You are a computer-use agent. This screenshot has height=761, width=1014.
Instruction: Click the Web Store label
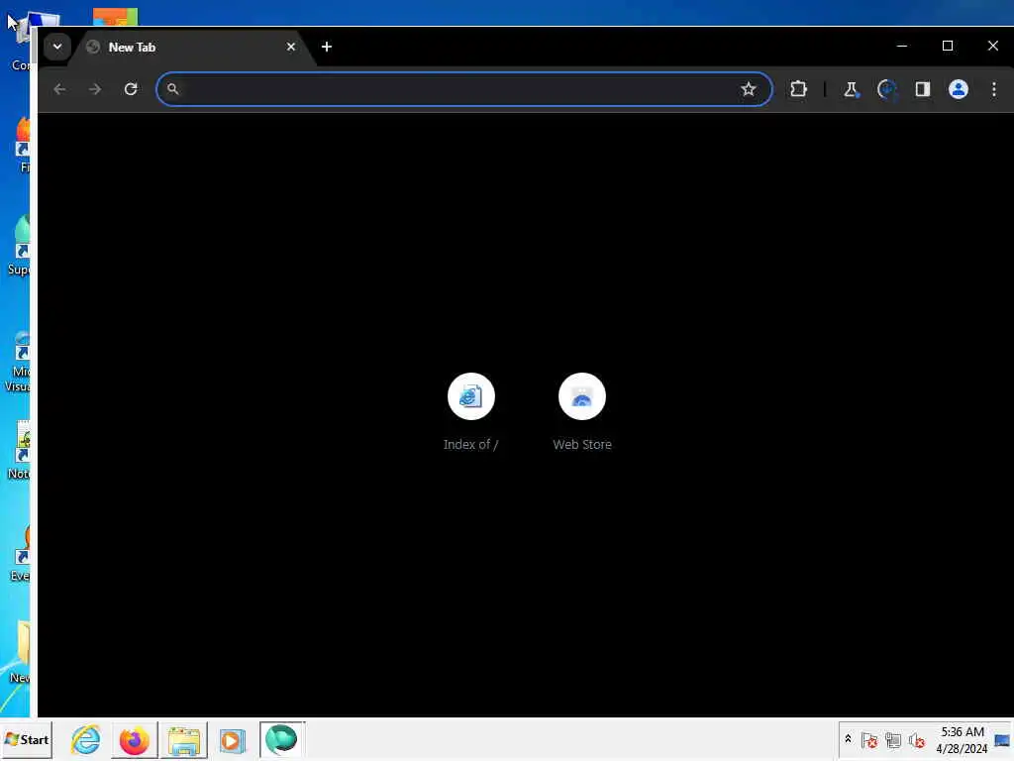tap(582, 445)
